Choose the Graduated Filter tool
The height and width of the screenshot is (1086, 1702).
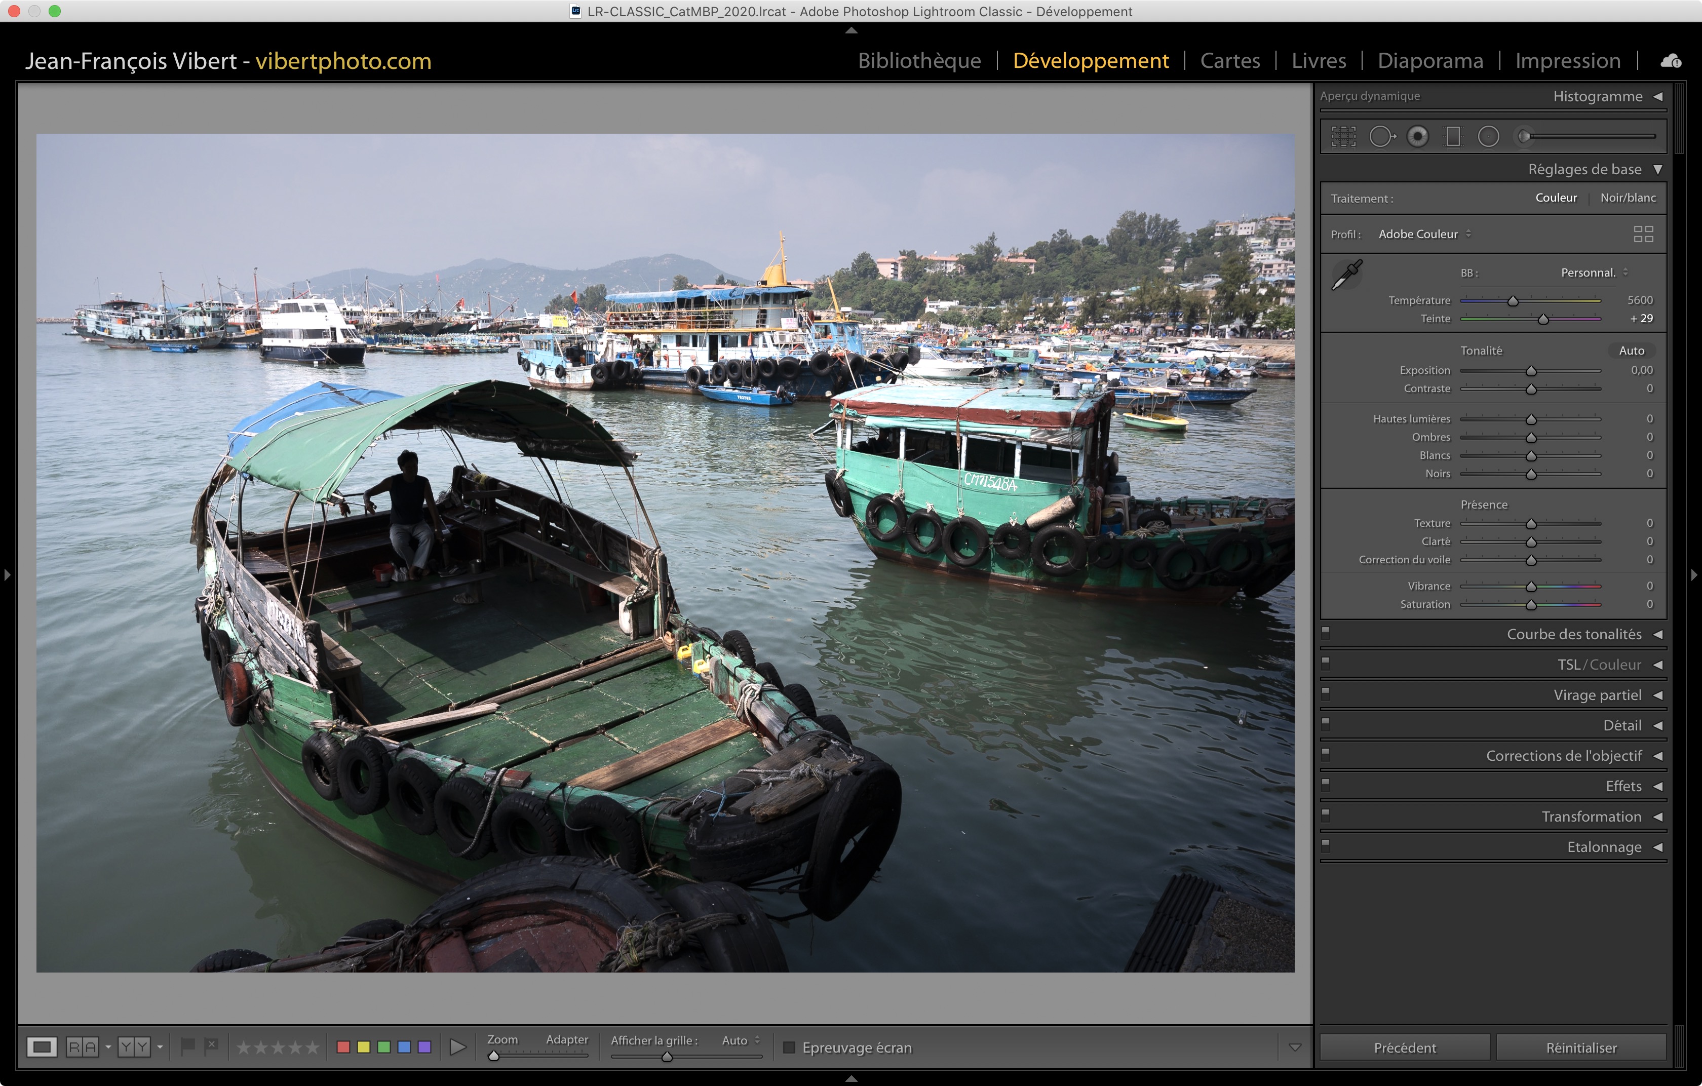click(1452, 136)
